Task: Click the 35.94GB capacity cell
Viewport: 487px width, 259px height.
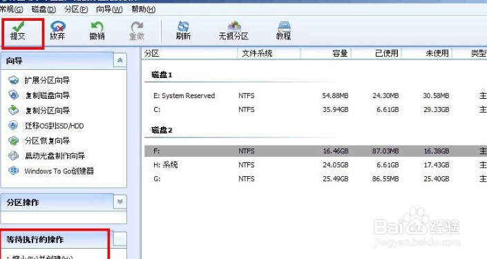Action: tap(336, 110)
